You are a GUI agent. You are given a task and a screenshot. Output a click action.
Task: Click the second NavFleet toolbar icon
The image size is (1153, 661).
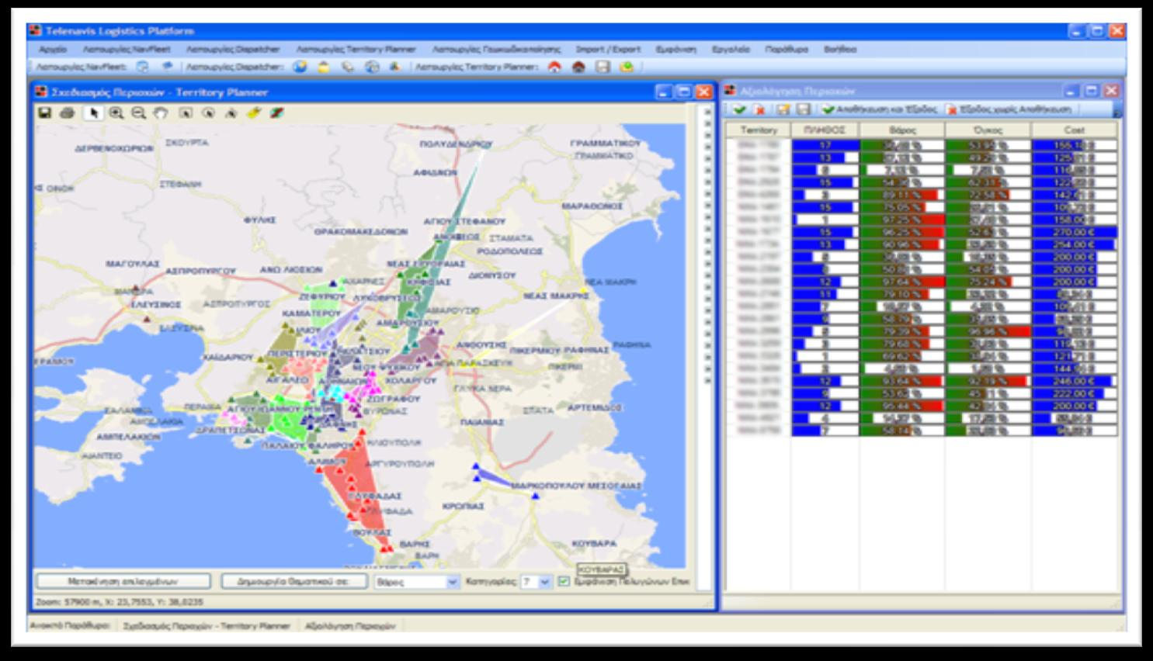[x=167, y=67]
